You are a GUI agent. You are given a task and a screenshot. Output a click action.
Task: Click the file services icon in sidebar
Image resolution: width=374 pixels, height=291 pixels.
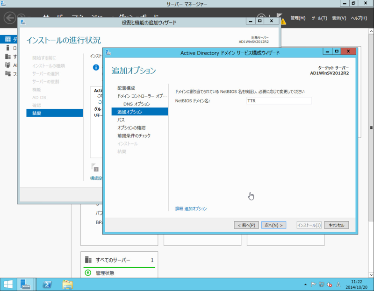pyautogui.click(x=8, y=74)
